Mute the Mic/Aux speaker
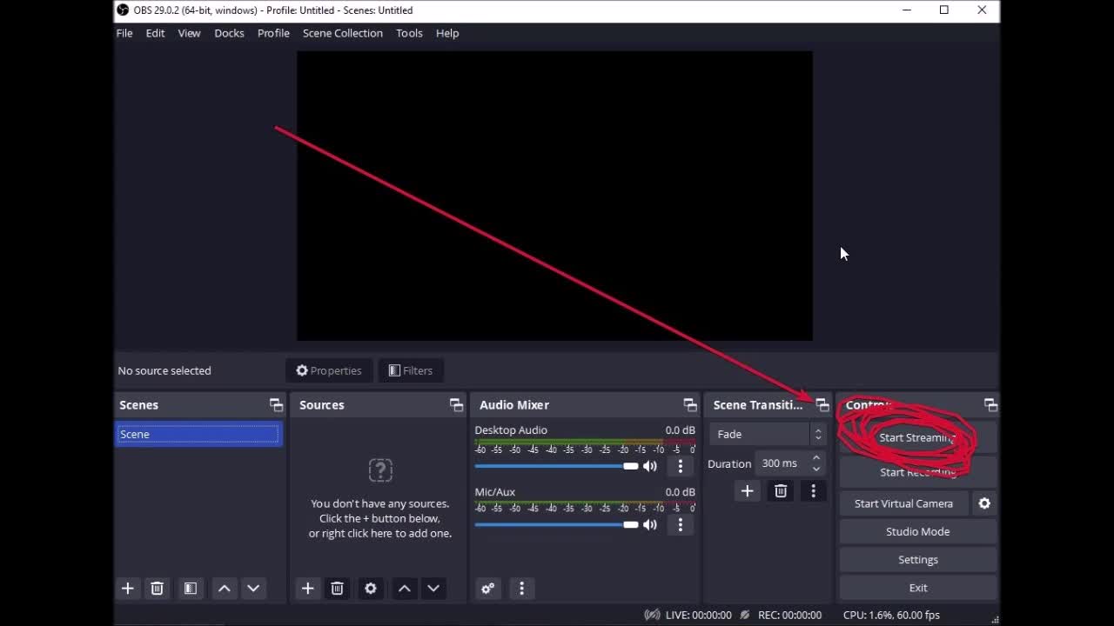The image size is (1114, 626). click(x=650, y=524)
